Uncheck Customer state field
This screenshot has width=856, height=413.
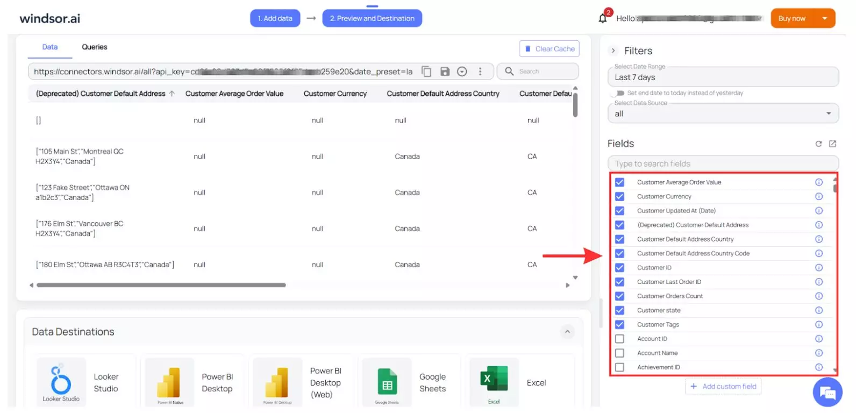tap(619, 310)
